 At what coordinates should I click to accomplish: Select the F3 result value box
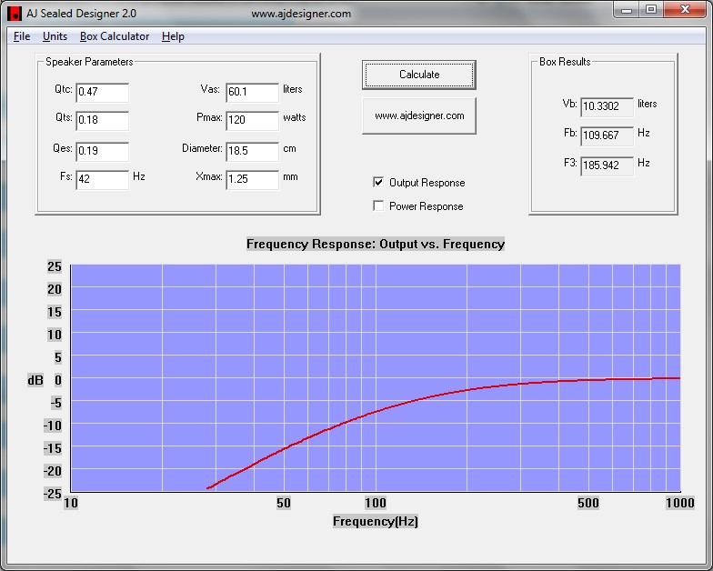[x=607, y=166]
